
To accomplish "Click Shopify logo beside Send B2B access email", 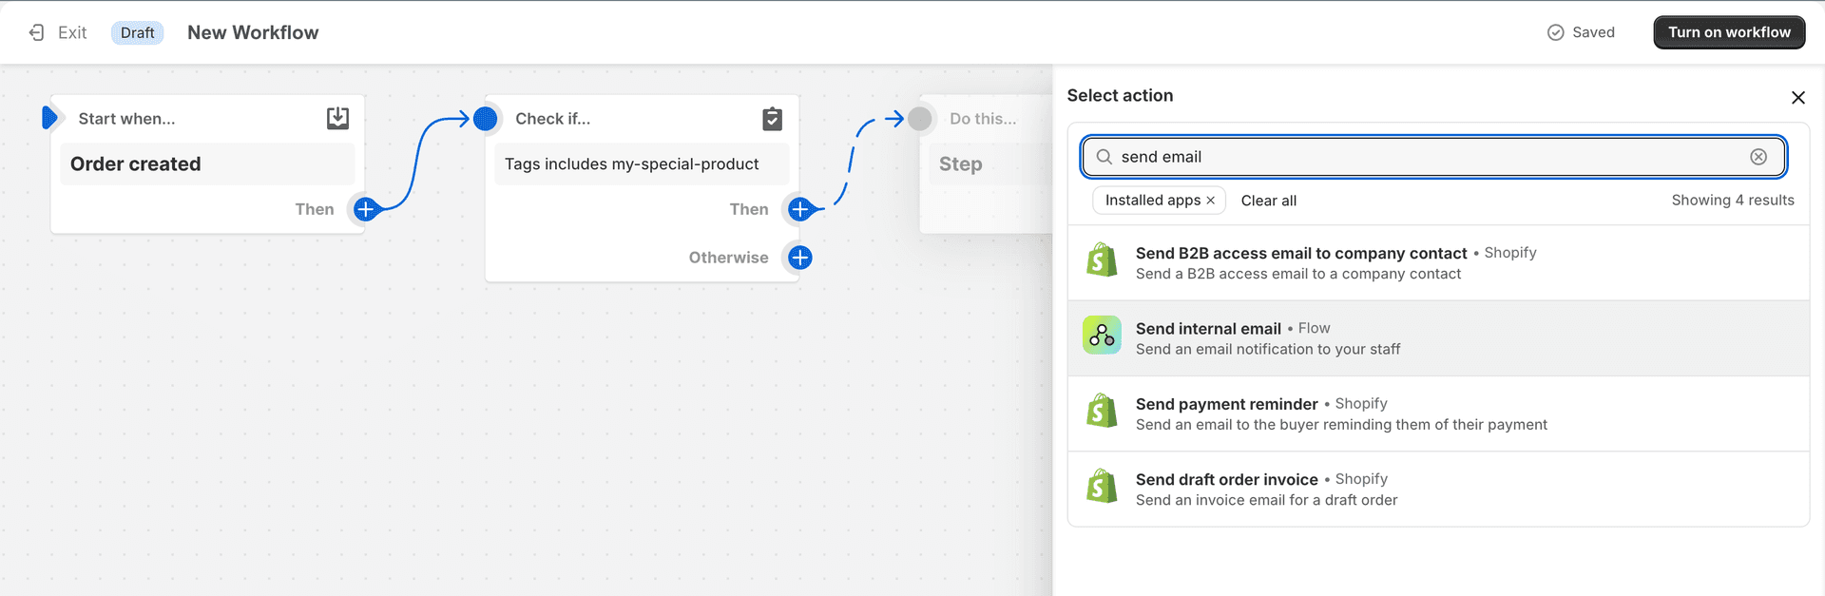I will [1102, 260].
